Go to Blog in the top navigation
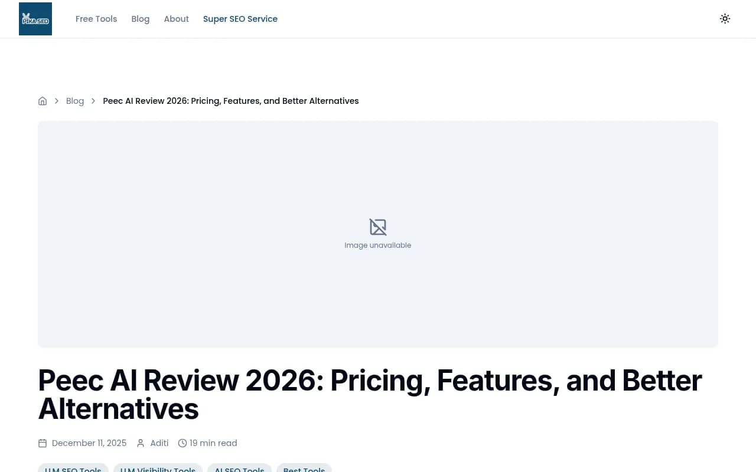This screenshot has width=756, height=472. [140, 19]
